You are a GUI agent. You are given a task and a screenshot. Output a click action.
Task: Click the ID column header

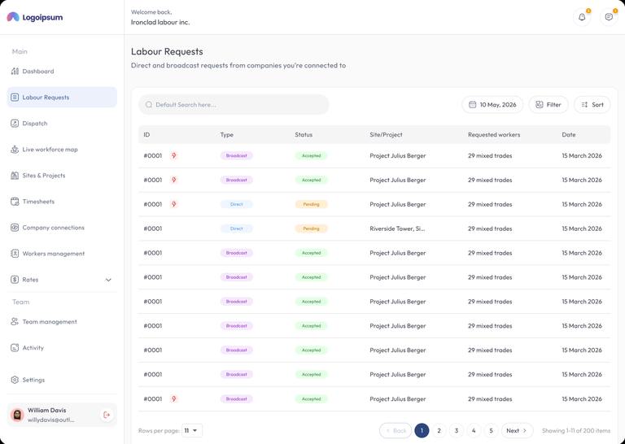(x=146, y=135)
